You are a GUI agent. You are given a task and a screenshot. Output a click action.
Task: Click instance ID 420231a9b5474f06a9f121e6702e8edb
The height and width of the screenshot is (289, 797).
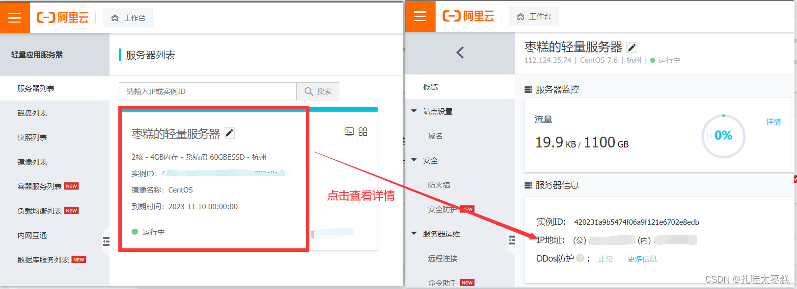click(636, 222)
